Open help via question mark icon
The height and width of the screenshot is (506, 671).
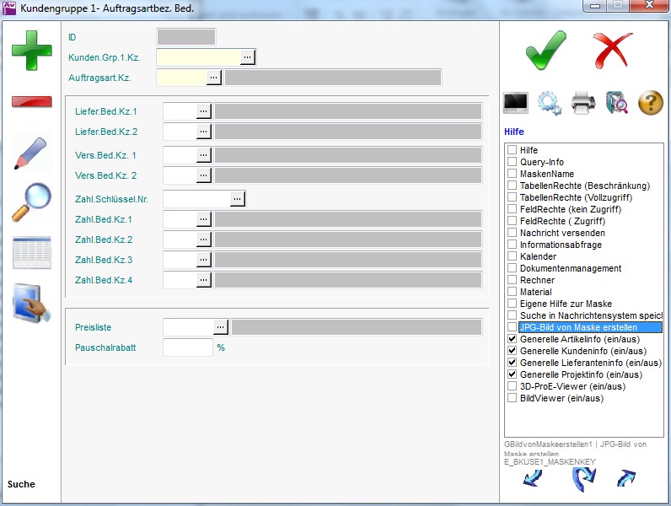[x=651, y=103]
